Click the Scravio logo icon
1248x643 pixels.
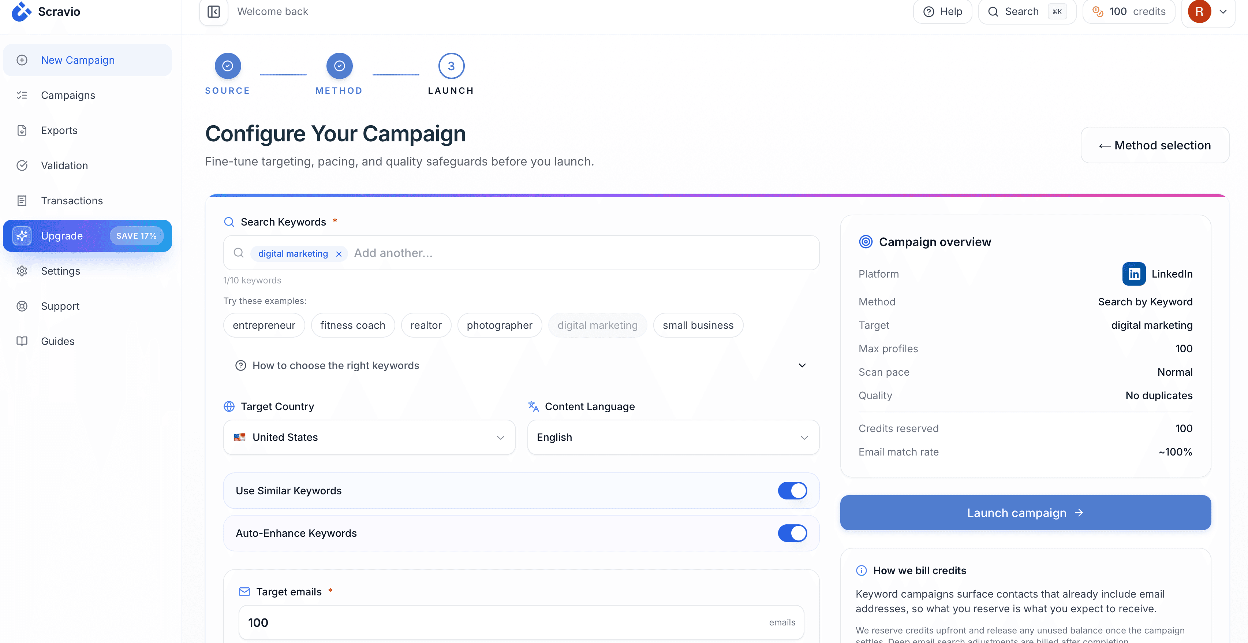(21, 11)
